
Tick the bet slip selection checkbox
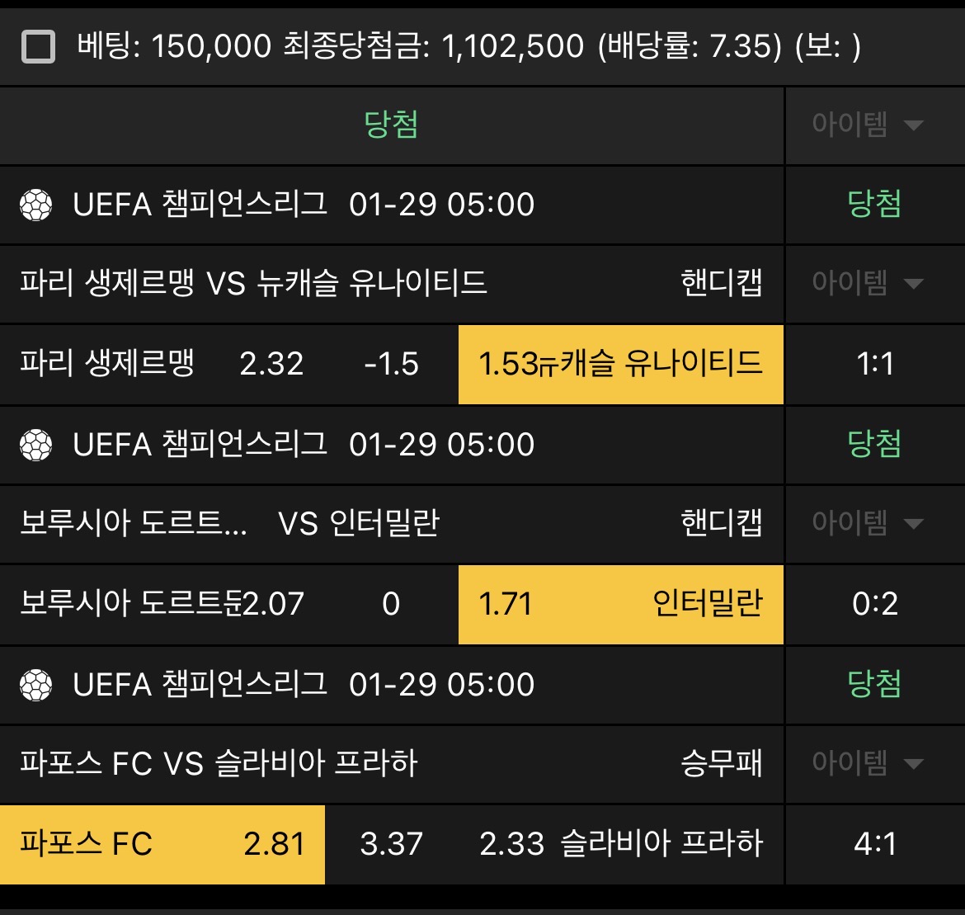click(39, 47)
